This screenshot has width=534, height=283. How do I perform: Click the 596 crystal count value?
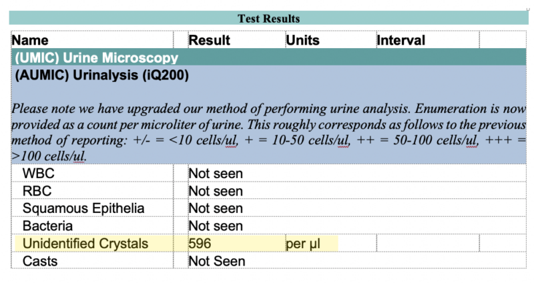(200, 244)
